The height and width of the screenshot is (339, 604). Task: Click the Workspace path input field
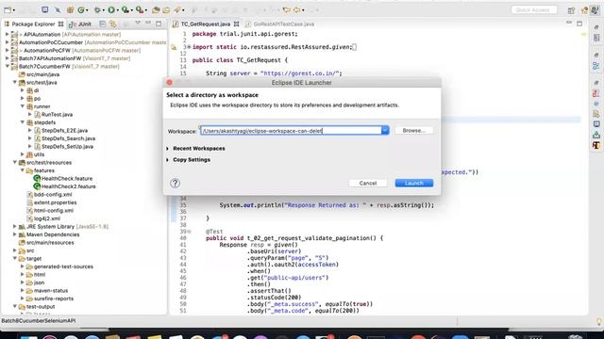[291, 131]
